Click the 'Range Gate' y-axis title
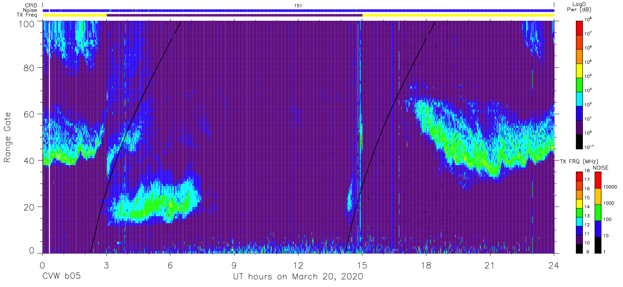Screen dimensions: 623x287 (8, 137)
